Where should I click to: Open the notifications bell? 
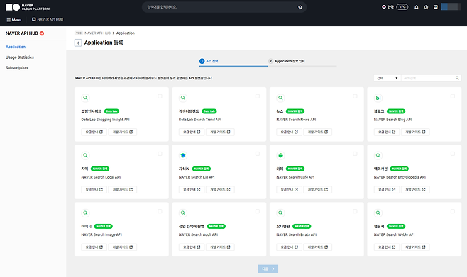417,7
